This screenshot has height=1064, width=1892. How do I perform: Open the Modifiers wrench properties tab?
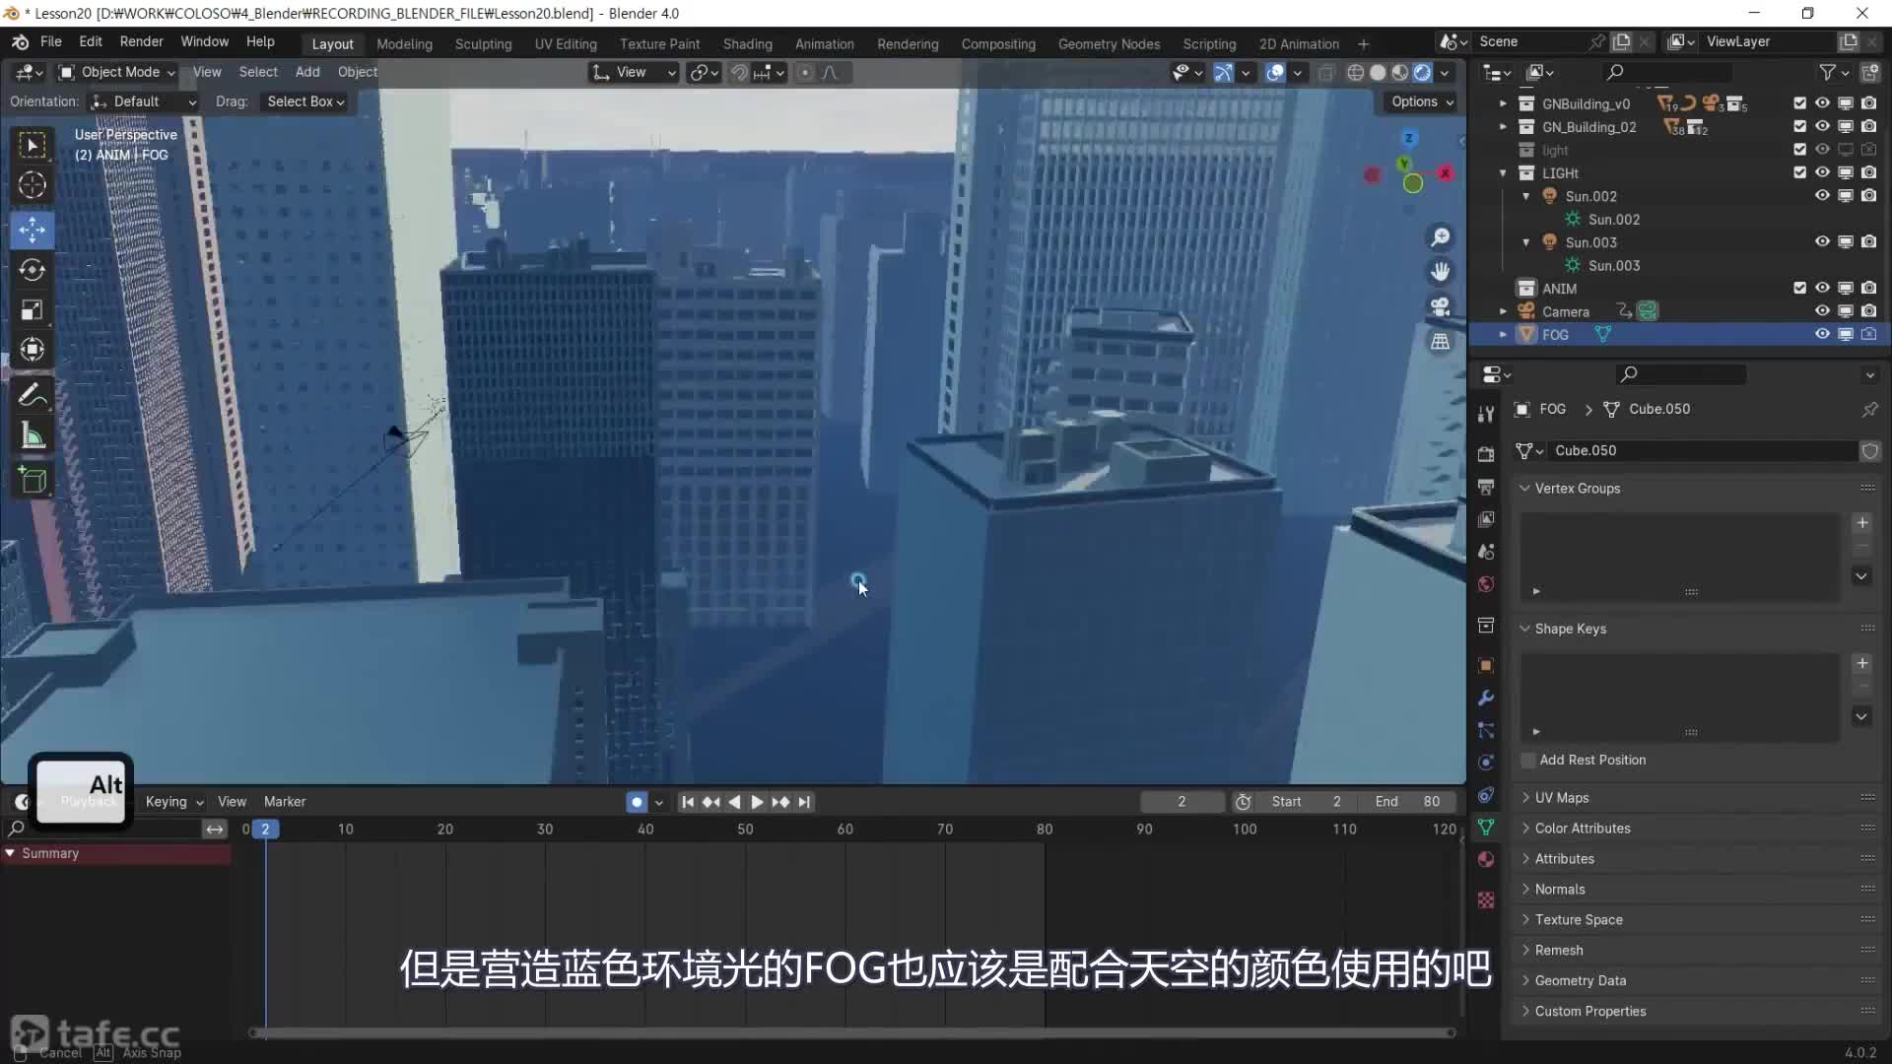[x=1486, y=698]
